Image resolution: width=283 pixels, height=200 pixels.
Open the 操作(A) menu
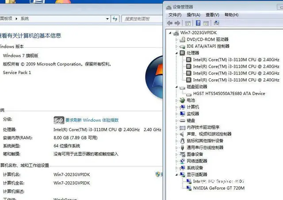[x=194, y=15]
